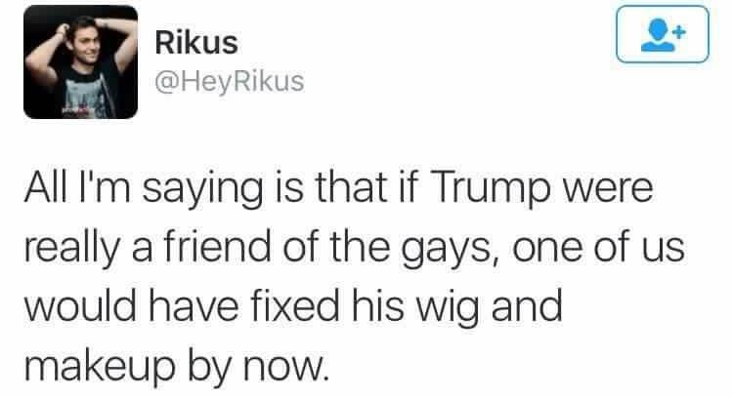The height and width of the screenshot is (398, 733).
Task: Tap the plus sign on the follow icon
Action: 679,32
